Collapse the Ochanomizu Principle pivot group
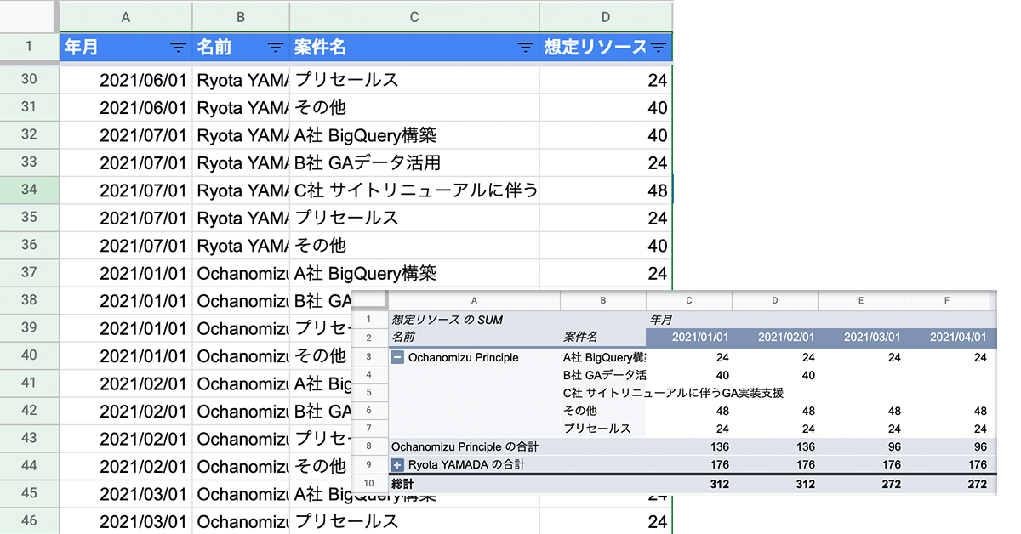 coord(397,358)
